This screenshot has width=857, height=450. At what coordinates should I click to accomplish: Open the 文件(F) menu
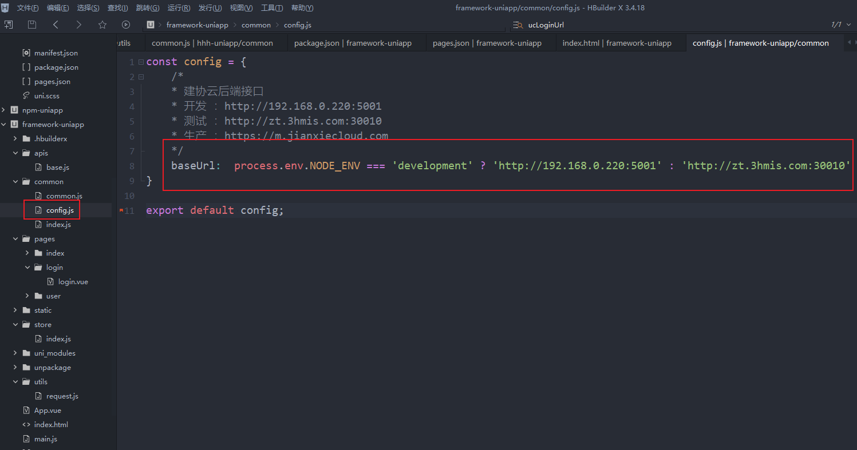point(28,8)
